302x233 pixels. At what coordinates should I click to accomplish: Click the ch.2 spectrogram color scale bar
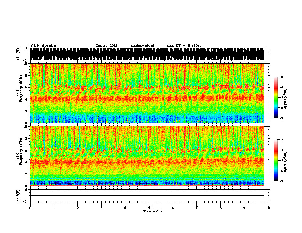(276, 160)
